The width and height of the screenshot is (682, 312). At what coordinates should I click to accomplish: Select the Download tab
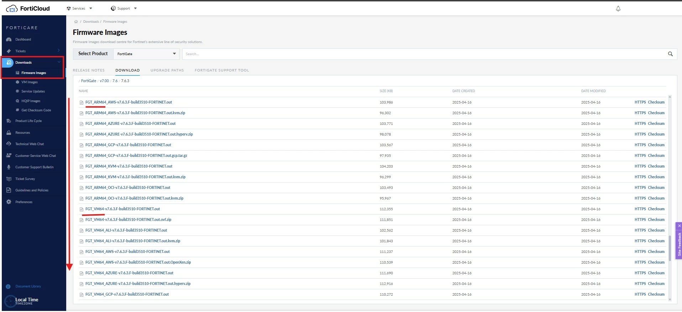127,70
